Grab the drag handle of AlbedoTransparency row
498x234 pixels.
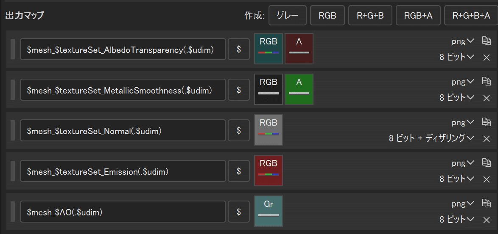[x=13, y=49]
